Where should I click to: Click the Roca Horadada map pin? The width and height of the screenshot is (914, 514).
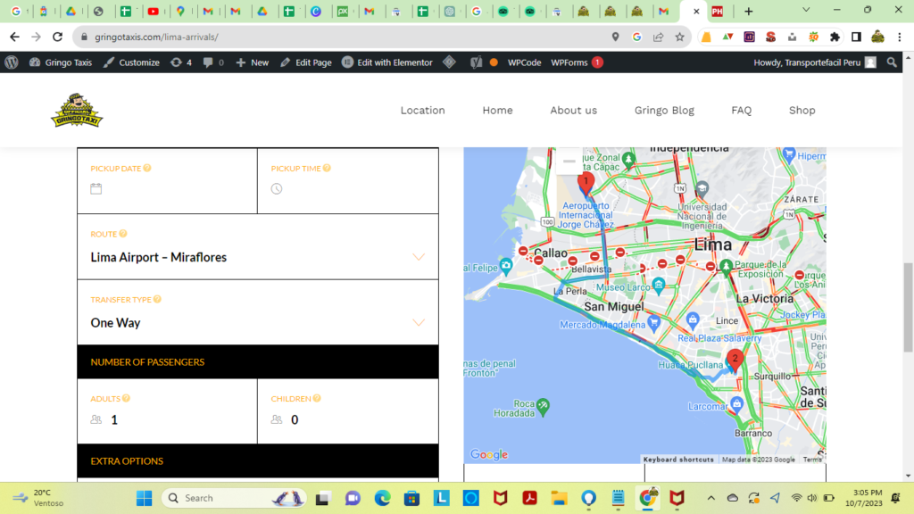tap(543, 406)
